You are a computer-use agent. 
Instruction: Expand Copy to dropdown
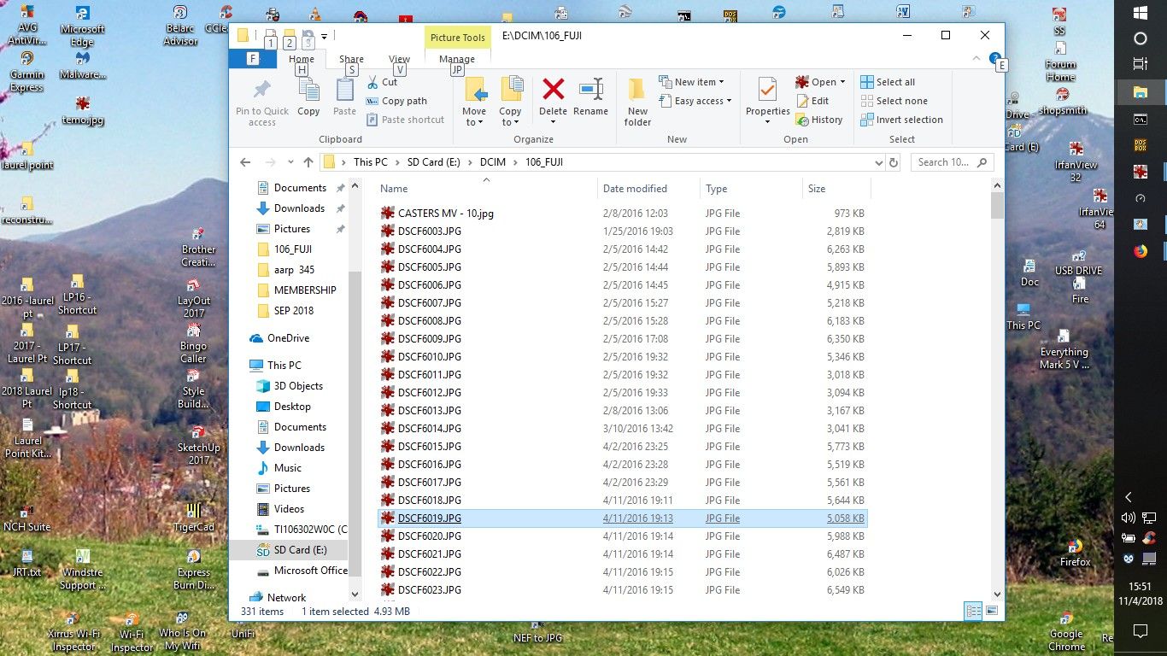point(510,122)
